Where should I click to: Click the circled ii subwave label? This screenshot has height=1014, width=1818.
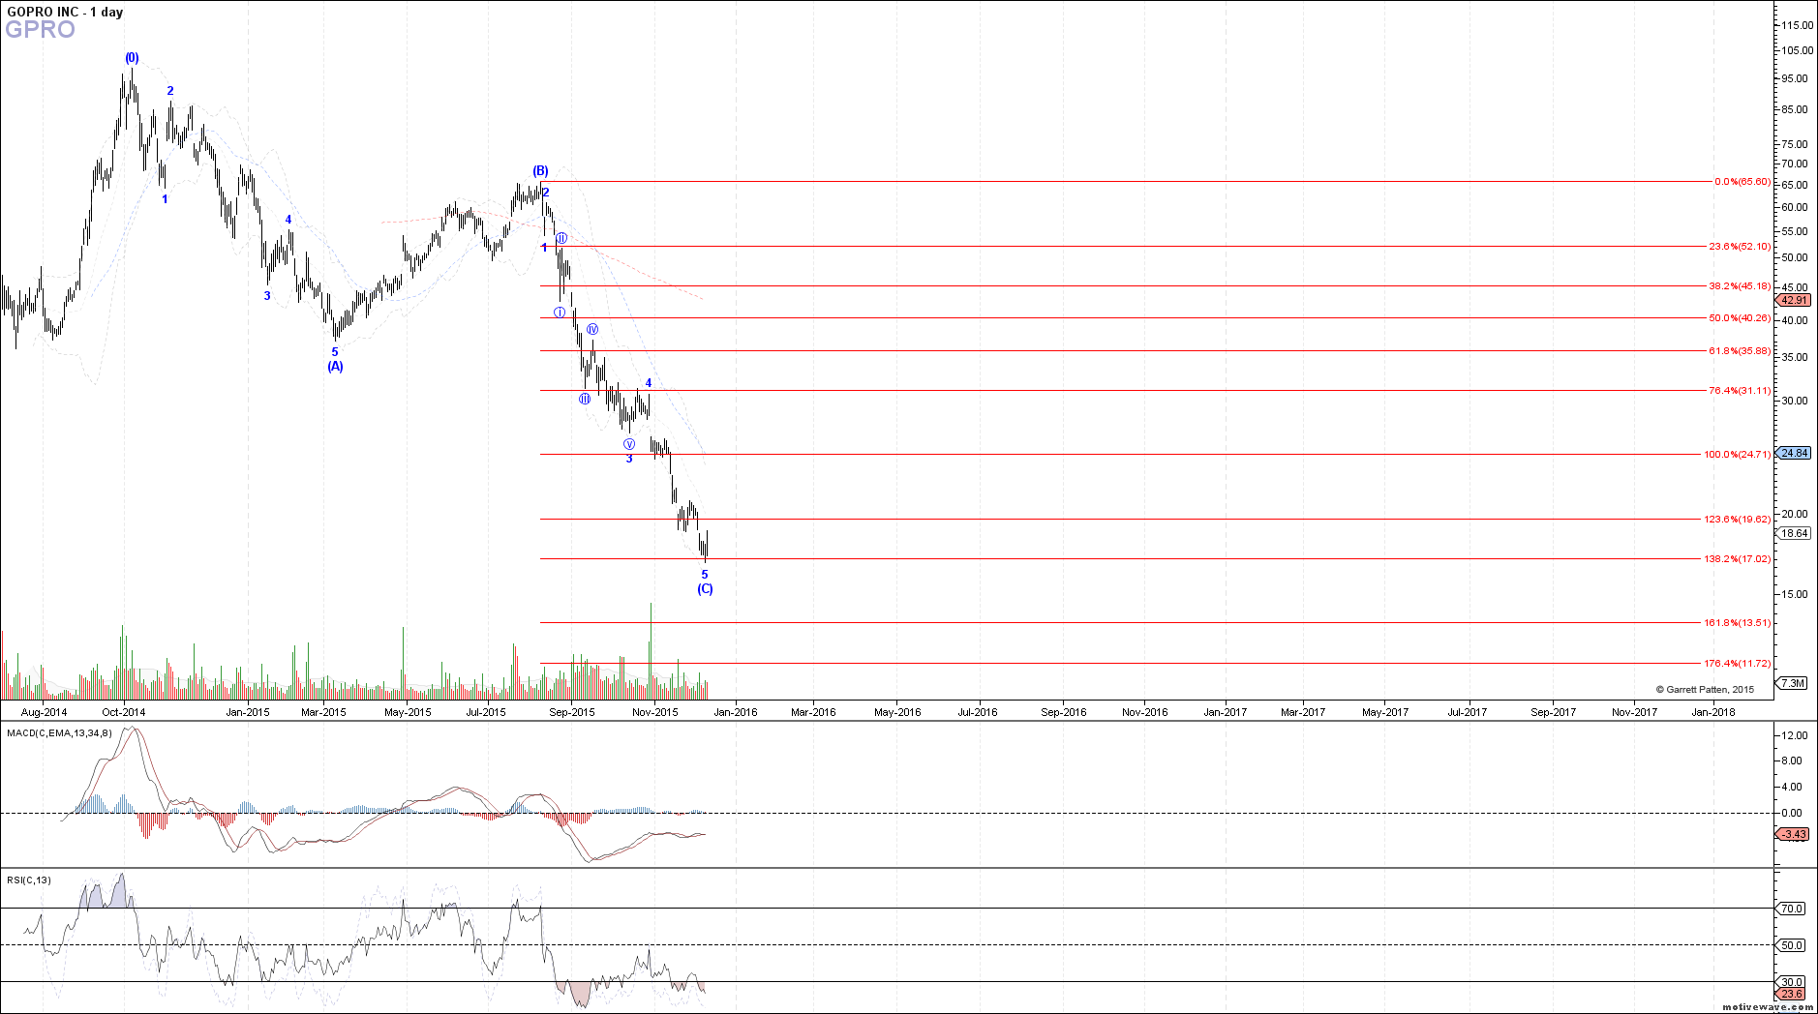[561, 238]
